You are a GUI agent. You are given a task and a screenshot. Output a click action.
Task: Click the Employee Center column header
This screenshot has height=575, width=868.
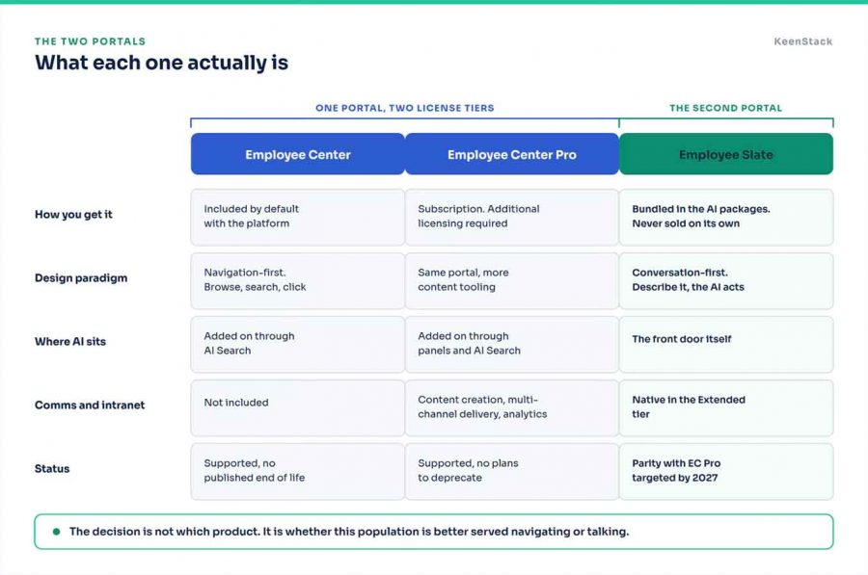coord(298,154)
